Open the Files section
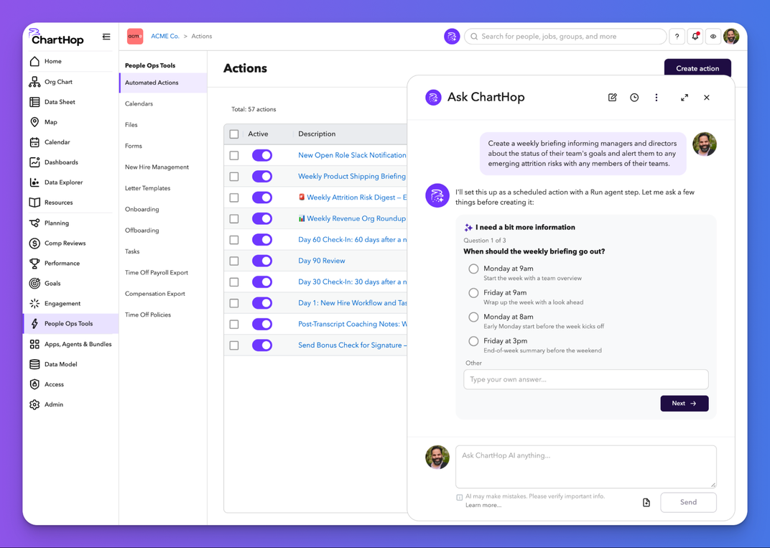770x548 pixels. point(131,125)
